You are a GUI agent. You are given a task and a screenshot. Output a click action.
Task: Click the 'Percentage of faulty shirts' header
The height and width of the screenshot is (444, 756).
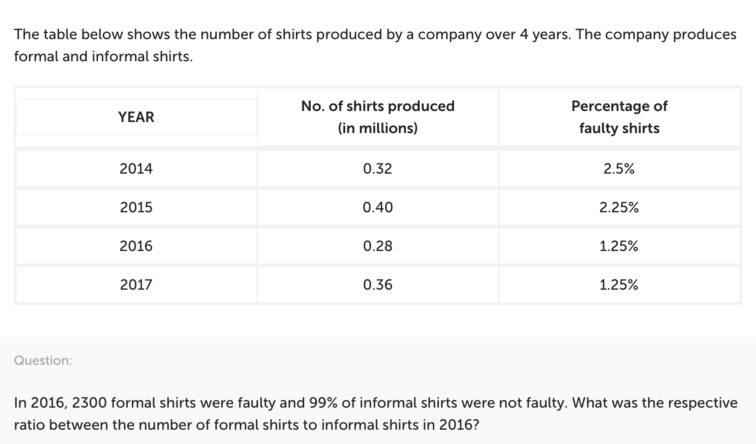coord(619,117)
